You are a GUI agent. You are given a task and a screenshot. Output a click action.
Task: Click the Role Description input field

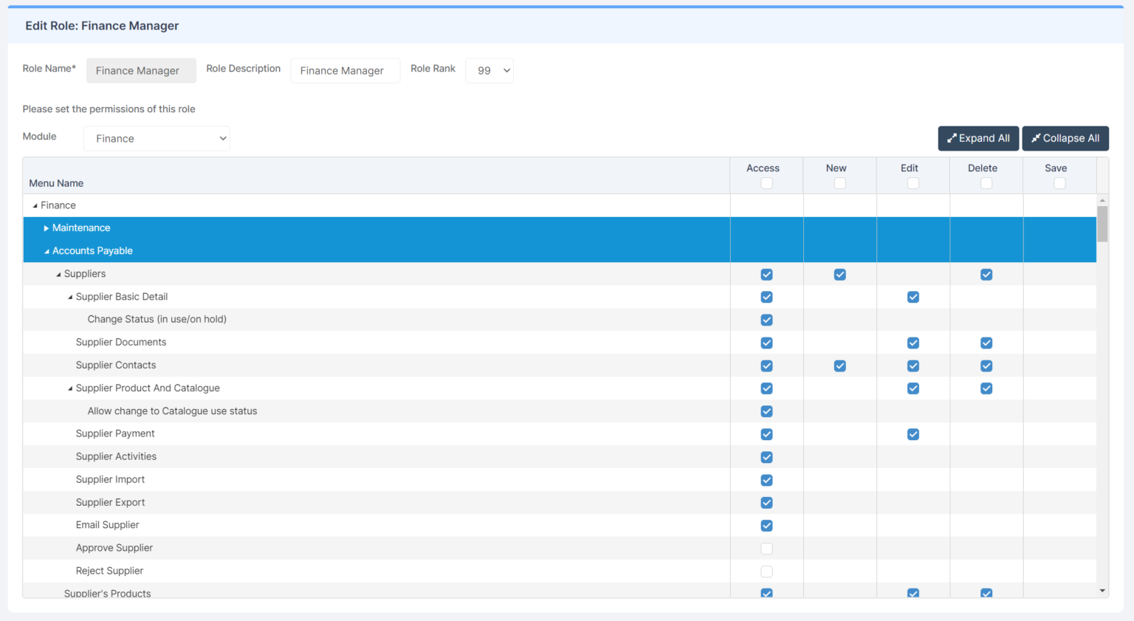tap(345, 70)
